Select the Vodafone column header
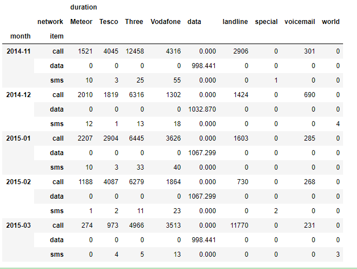Image resolution: width=357 pixels, height=269 pixels. (166, 22)
